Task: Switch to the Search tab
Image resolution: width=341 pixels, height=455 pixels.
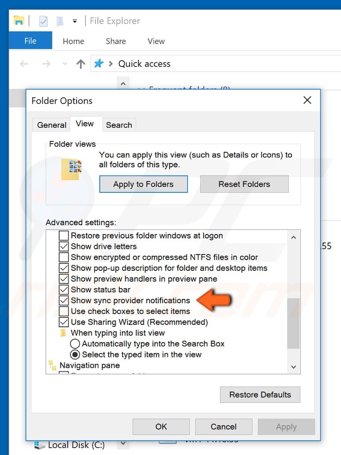Action: coord(119,125)
